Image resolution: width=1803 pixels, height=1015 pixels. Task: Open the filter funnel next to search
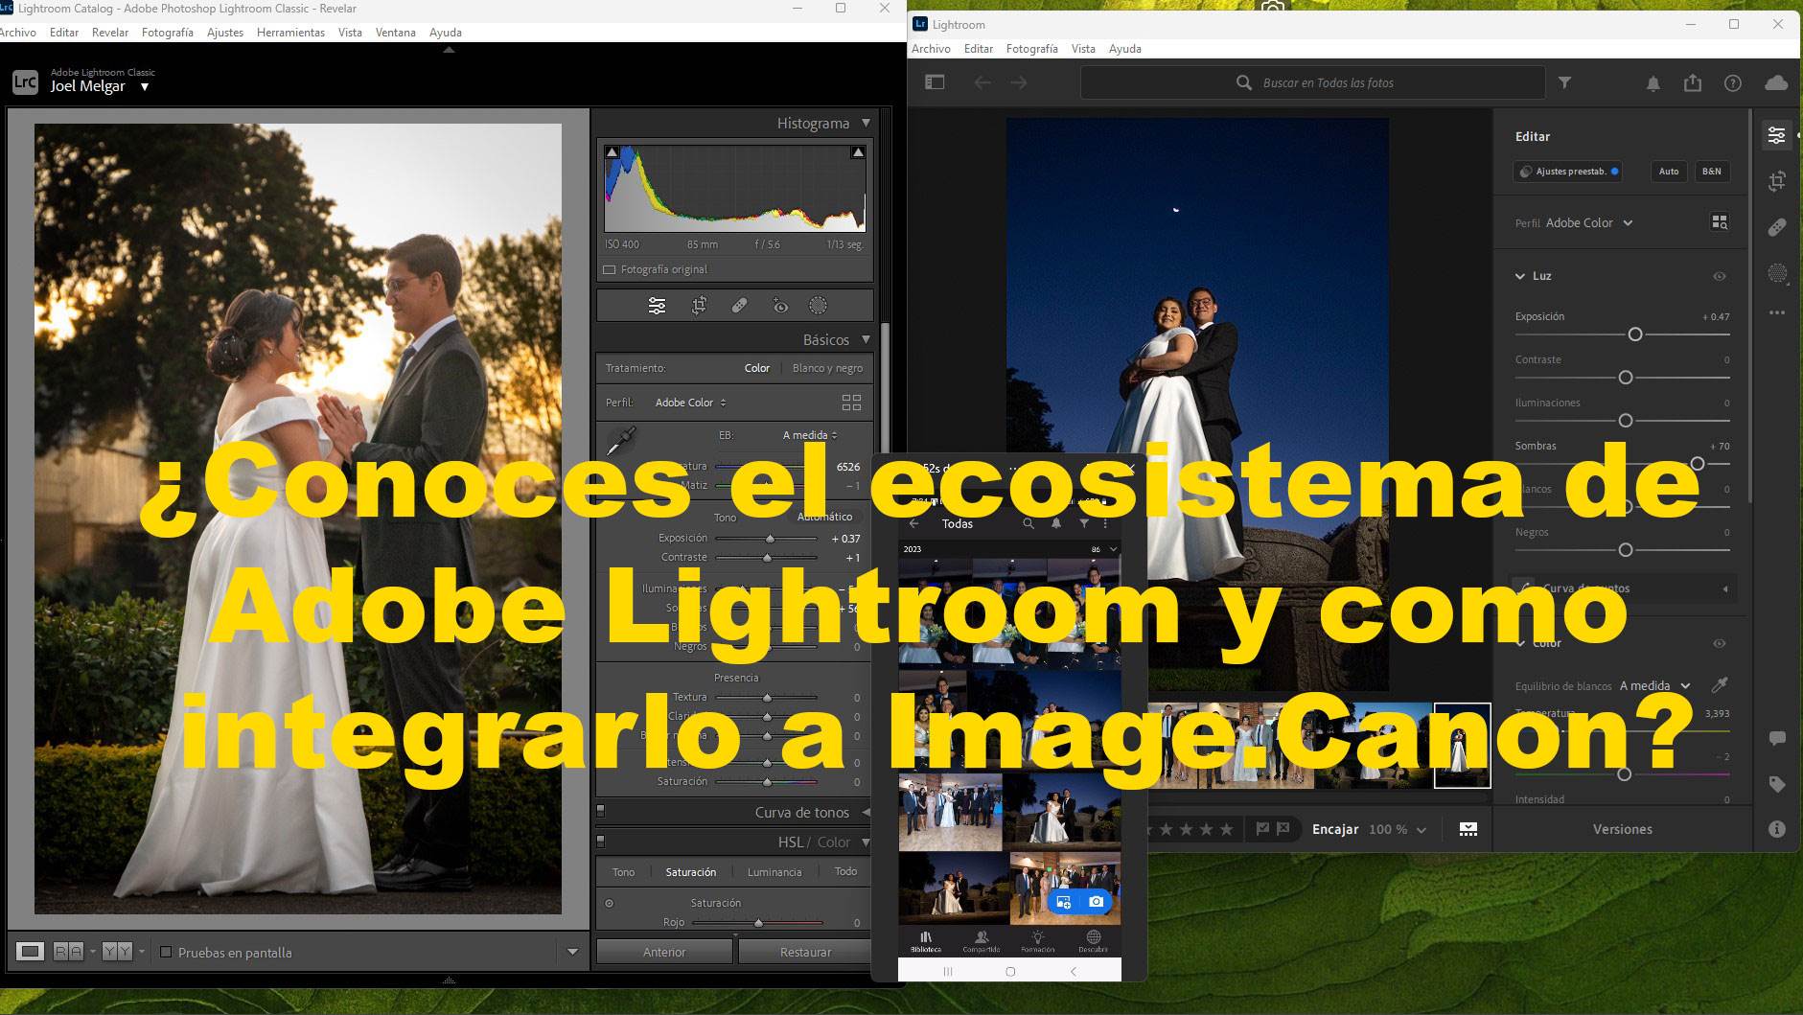pos(1564,83)
